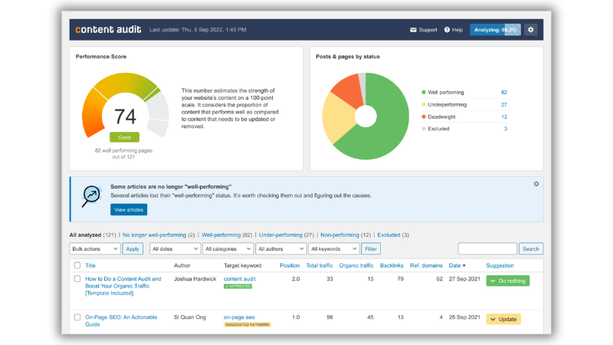Image resolution: width=613 pixels, height=345 pixels.
Task: Click the Deadweight count 12
Action: click(x=504, y=117)
